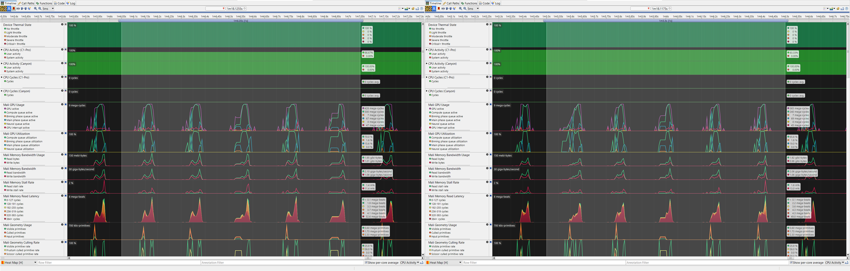
Task: Open settings gear for Mali GPU Usage, left window
Action: tap(62, 105)
